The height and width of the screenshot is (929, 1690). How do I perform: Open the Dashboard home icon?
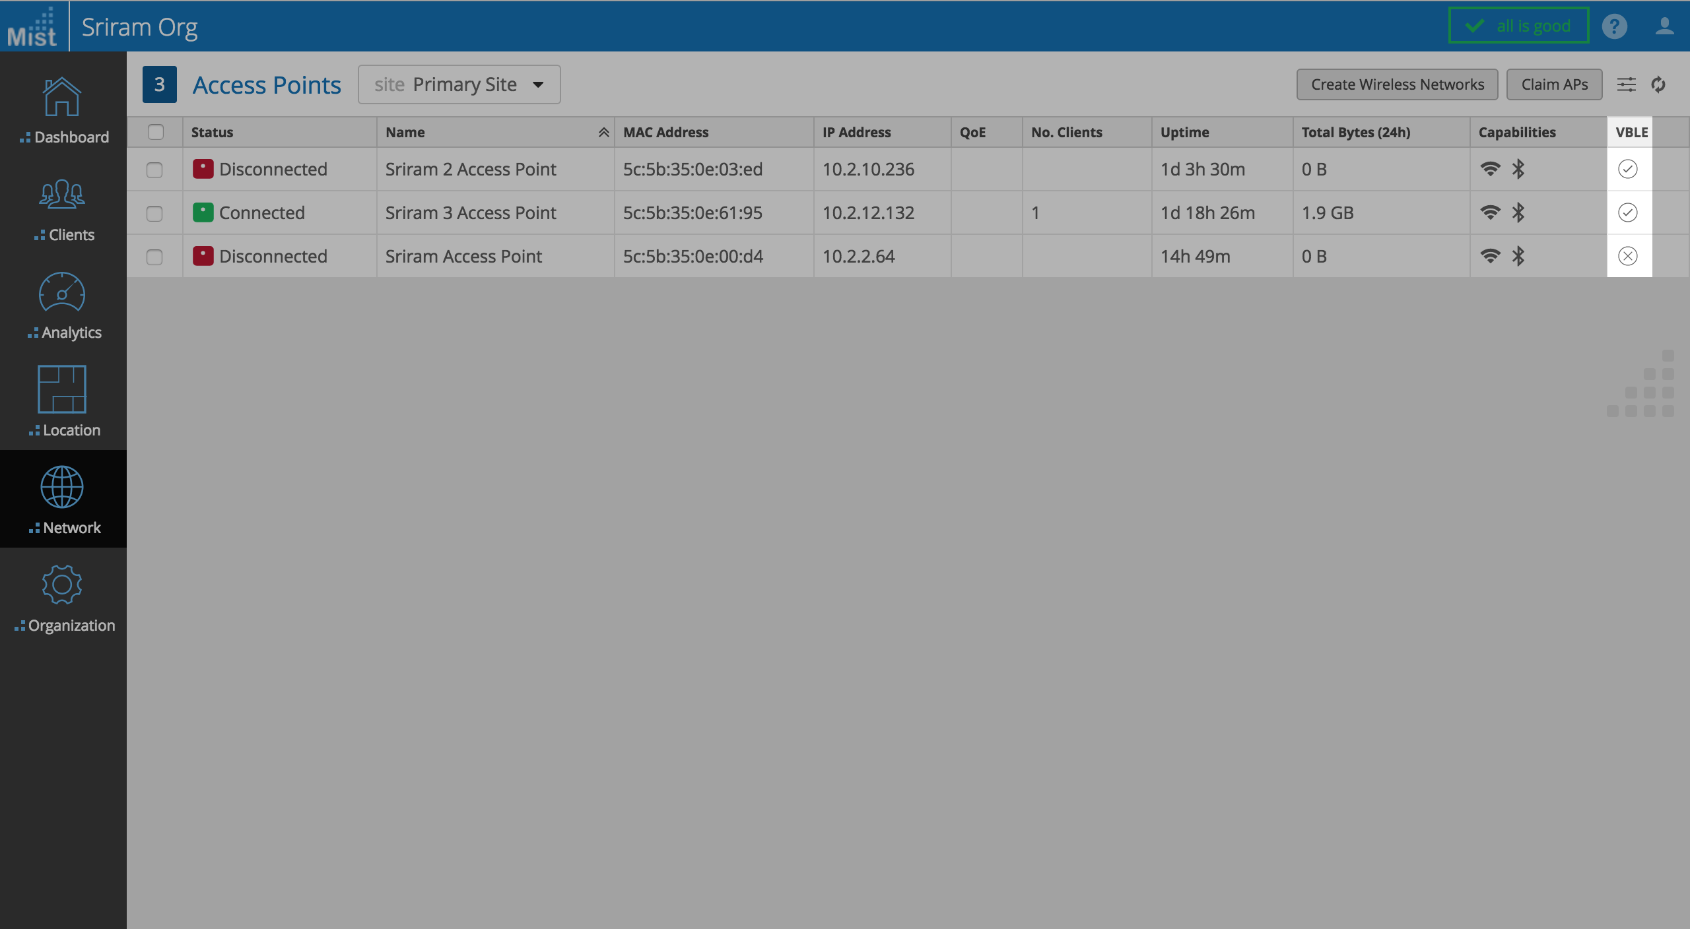point(62,98)
